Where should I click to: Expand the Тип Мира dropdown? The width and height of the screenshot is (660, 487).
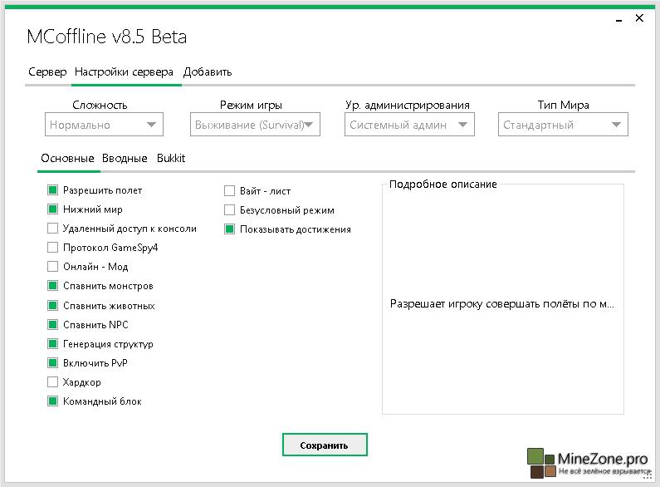pos(564,125)
